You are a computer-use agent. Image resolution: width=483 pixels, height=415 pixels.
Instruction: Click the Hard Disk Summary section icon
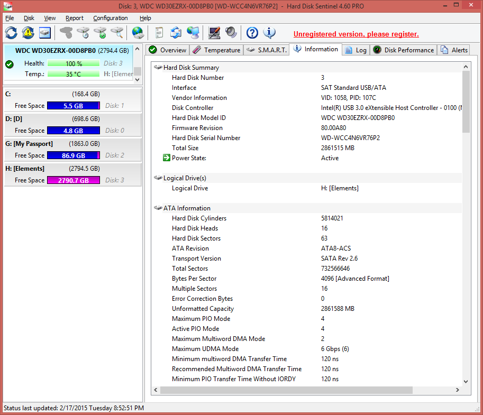158,67
